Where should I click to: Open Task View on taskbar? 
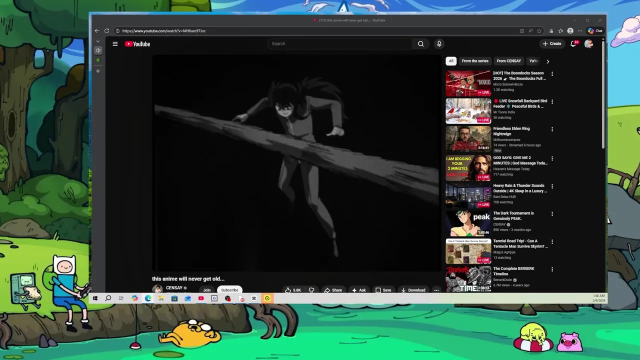[x=121, y=298]
